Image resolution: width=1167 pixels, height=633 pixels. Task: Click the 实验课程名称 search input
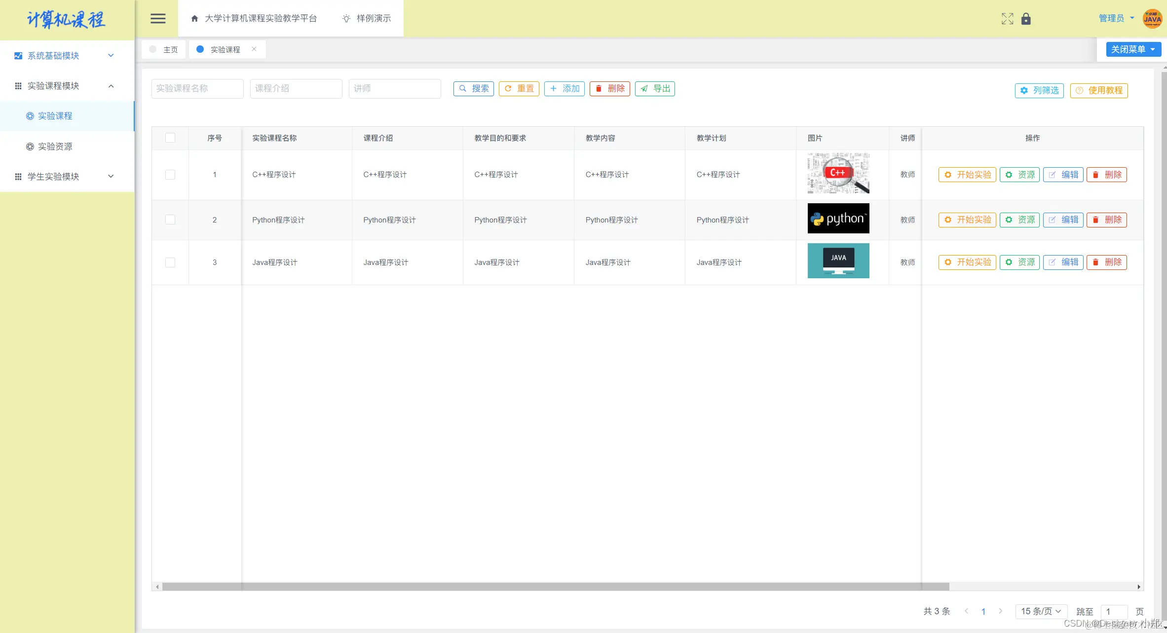click(x=197, y=89)
